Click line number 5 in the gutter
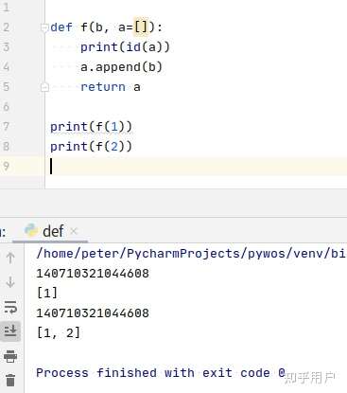The image size is (347, 393). coord(6,87)
